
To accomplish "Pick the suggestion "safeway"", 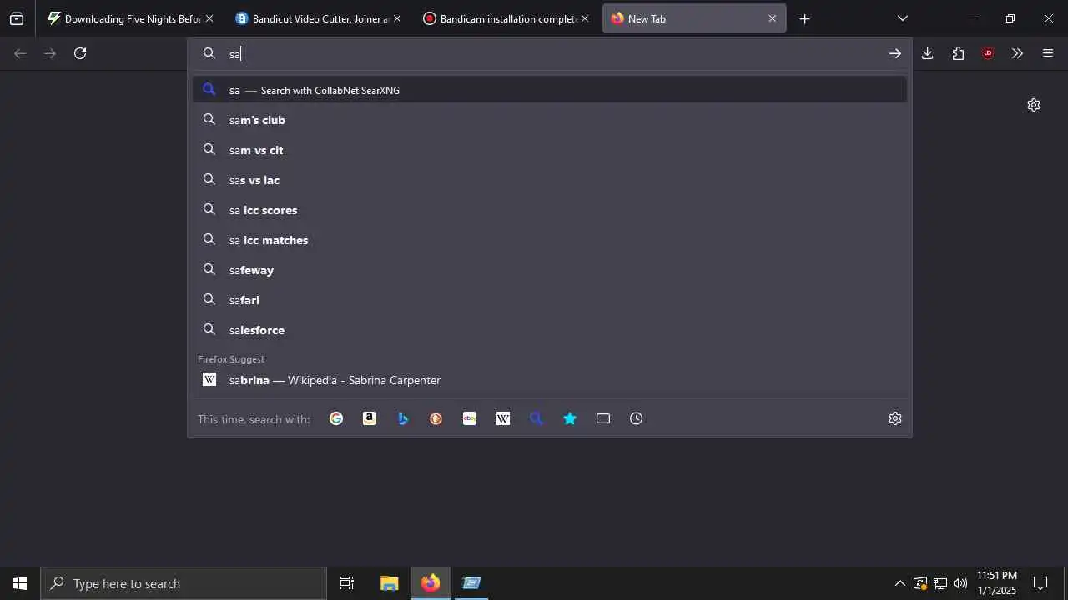I will (550, 270).
